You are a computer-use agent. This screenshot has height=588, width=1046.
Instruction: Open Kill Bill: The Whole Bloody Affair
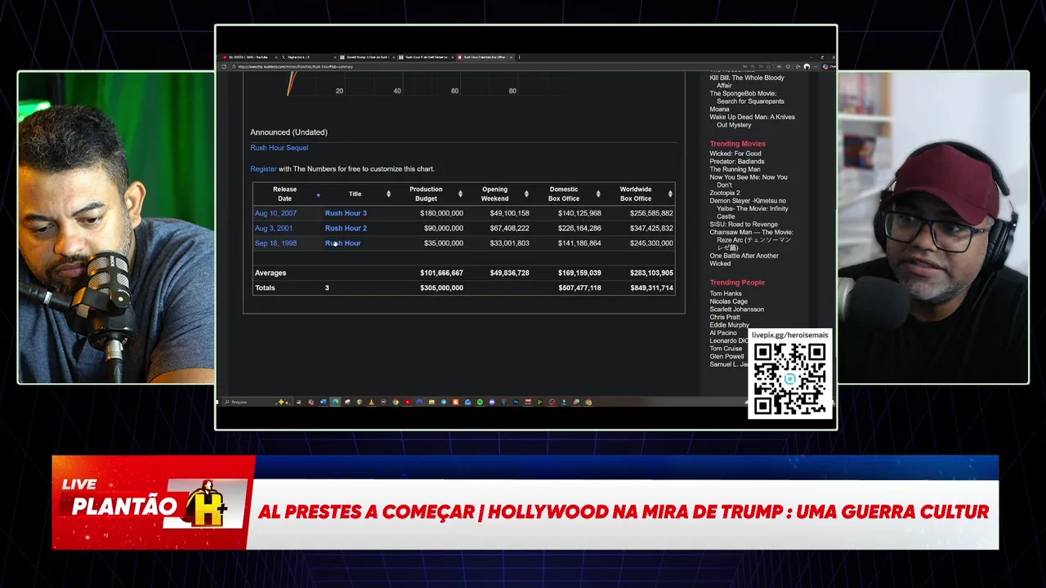coord(746,82)
